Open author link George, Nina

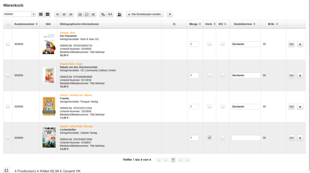(68, 33)
